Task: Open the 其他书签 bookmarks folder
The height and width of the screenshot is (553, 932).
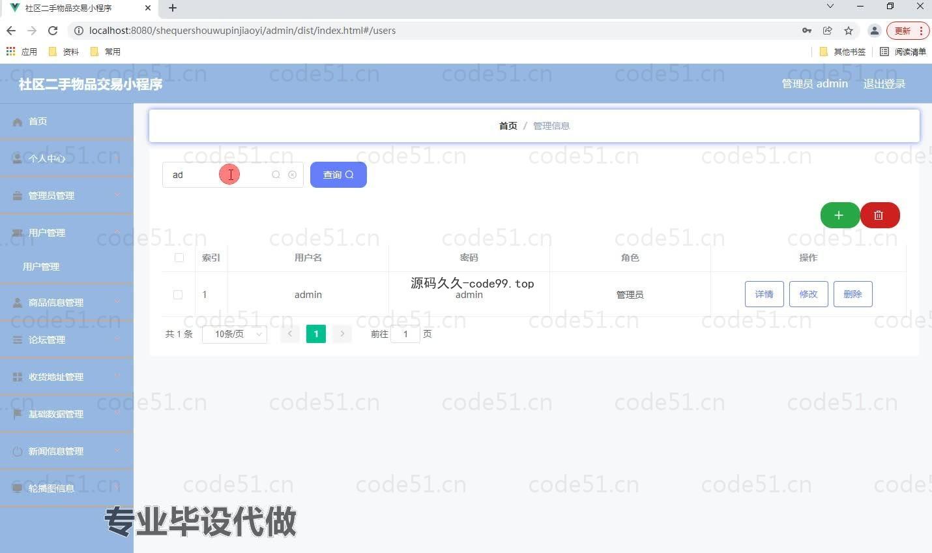Action: [843, 52]
